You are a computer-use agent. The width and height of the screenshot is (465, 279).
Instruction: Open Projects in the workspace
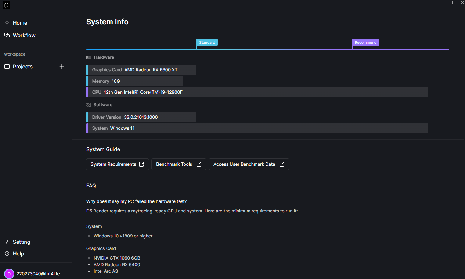click(x=23, y=67)
